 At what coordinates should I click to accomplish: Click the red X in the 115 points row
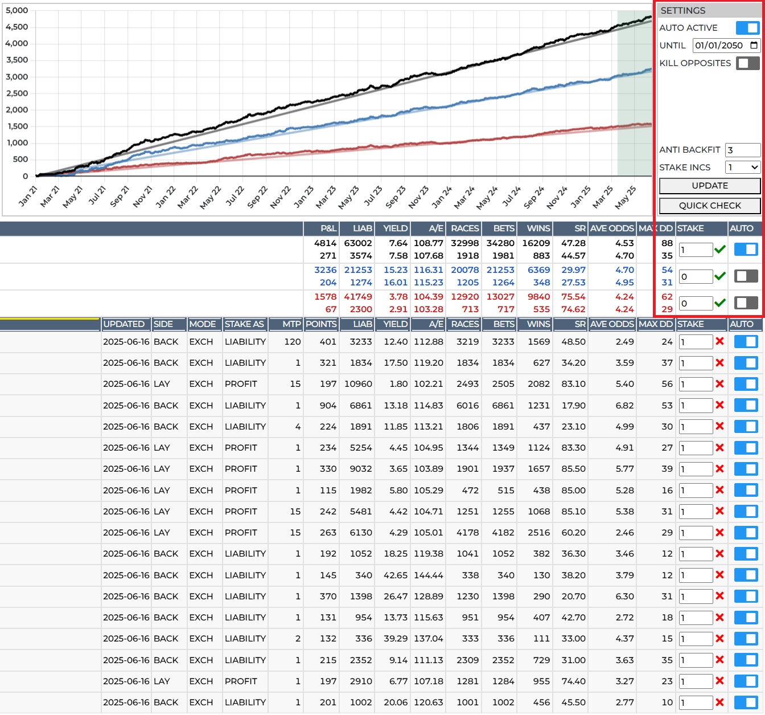[719, 490]
